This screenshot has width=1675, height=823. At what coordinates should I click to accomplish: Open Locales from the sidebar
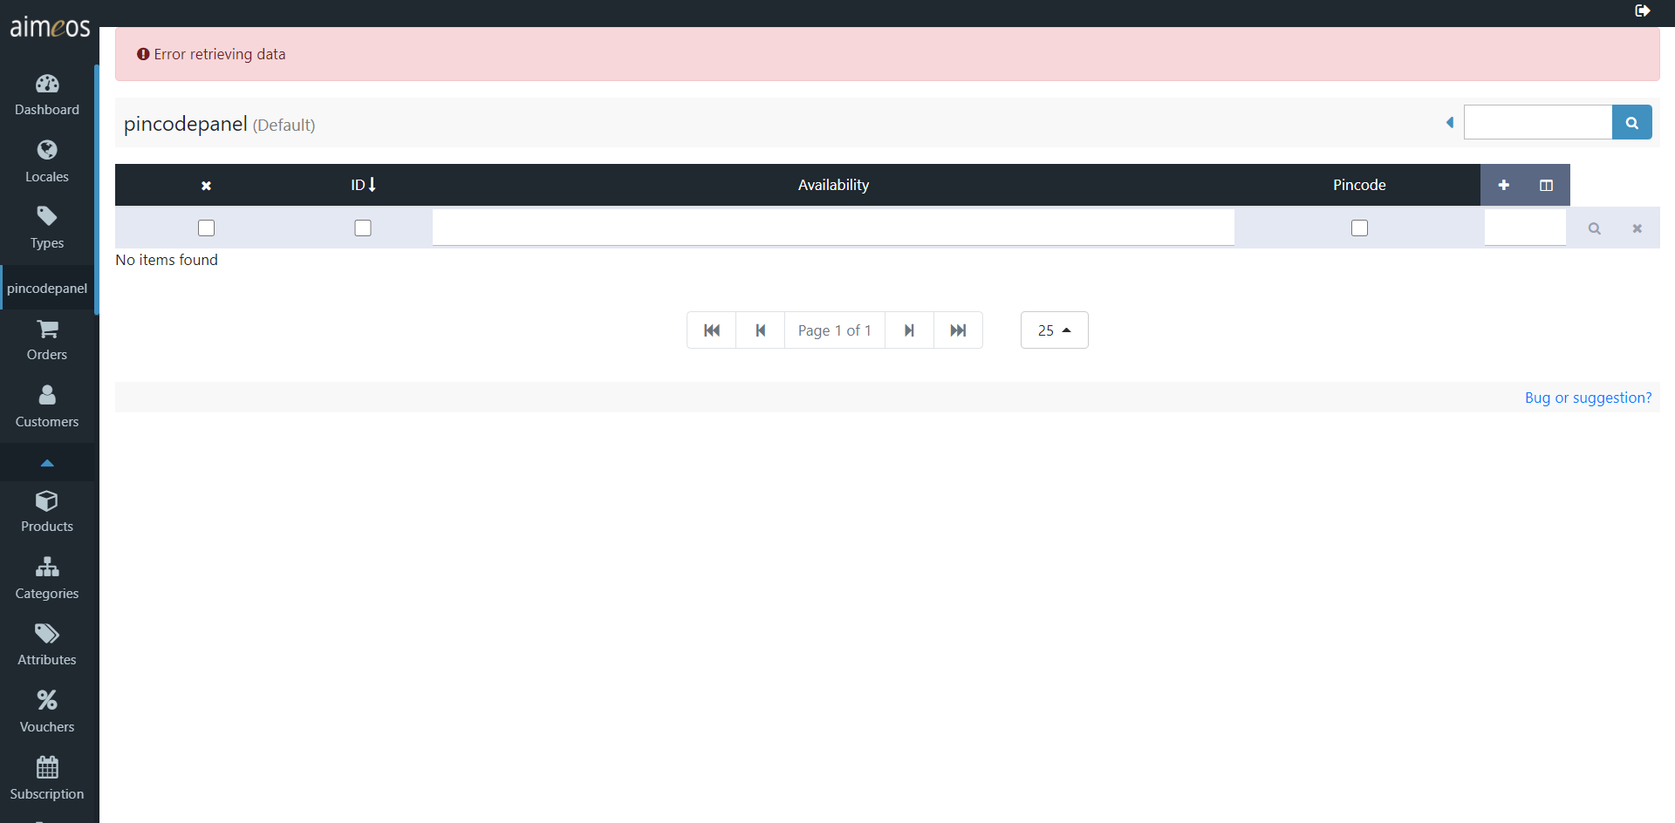tap(47, 162)
